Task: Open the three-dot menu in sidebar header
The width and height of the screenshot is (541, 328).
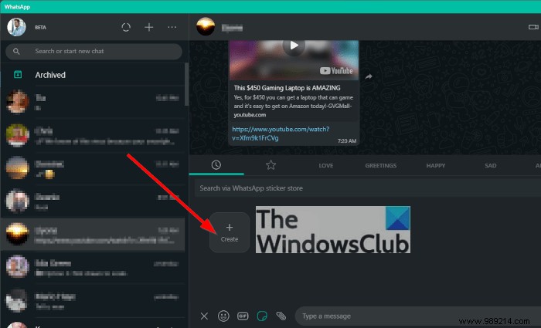Action: click(x=172, y=27)
